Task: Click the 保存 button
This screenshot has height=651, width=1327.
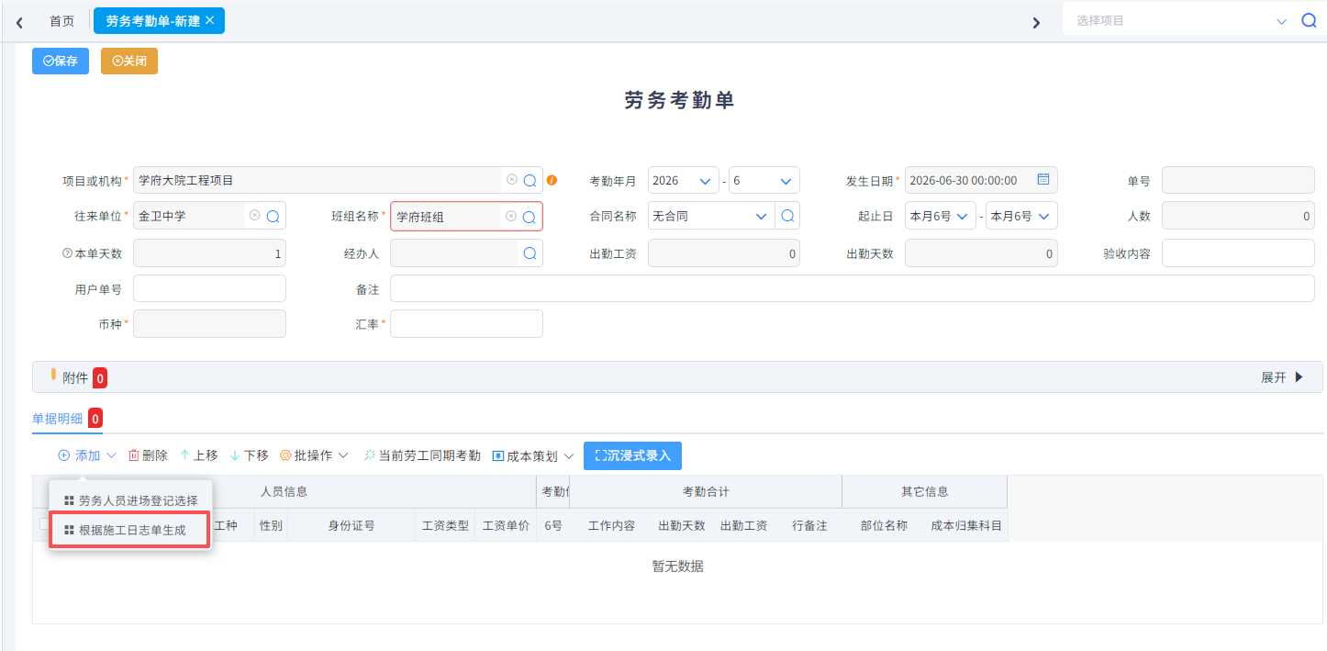Action: click(x=61, y=61)
